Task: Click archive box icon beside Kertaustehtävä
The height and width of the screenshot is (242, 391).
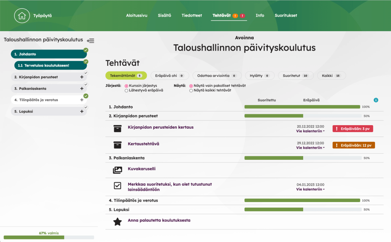Action: click(118, 145)
